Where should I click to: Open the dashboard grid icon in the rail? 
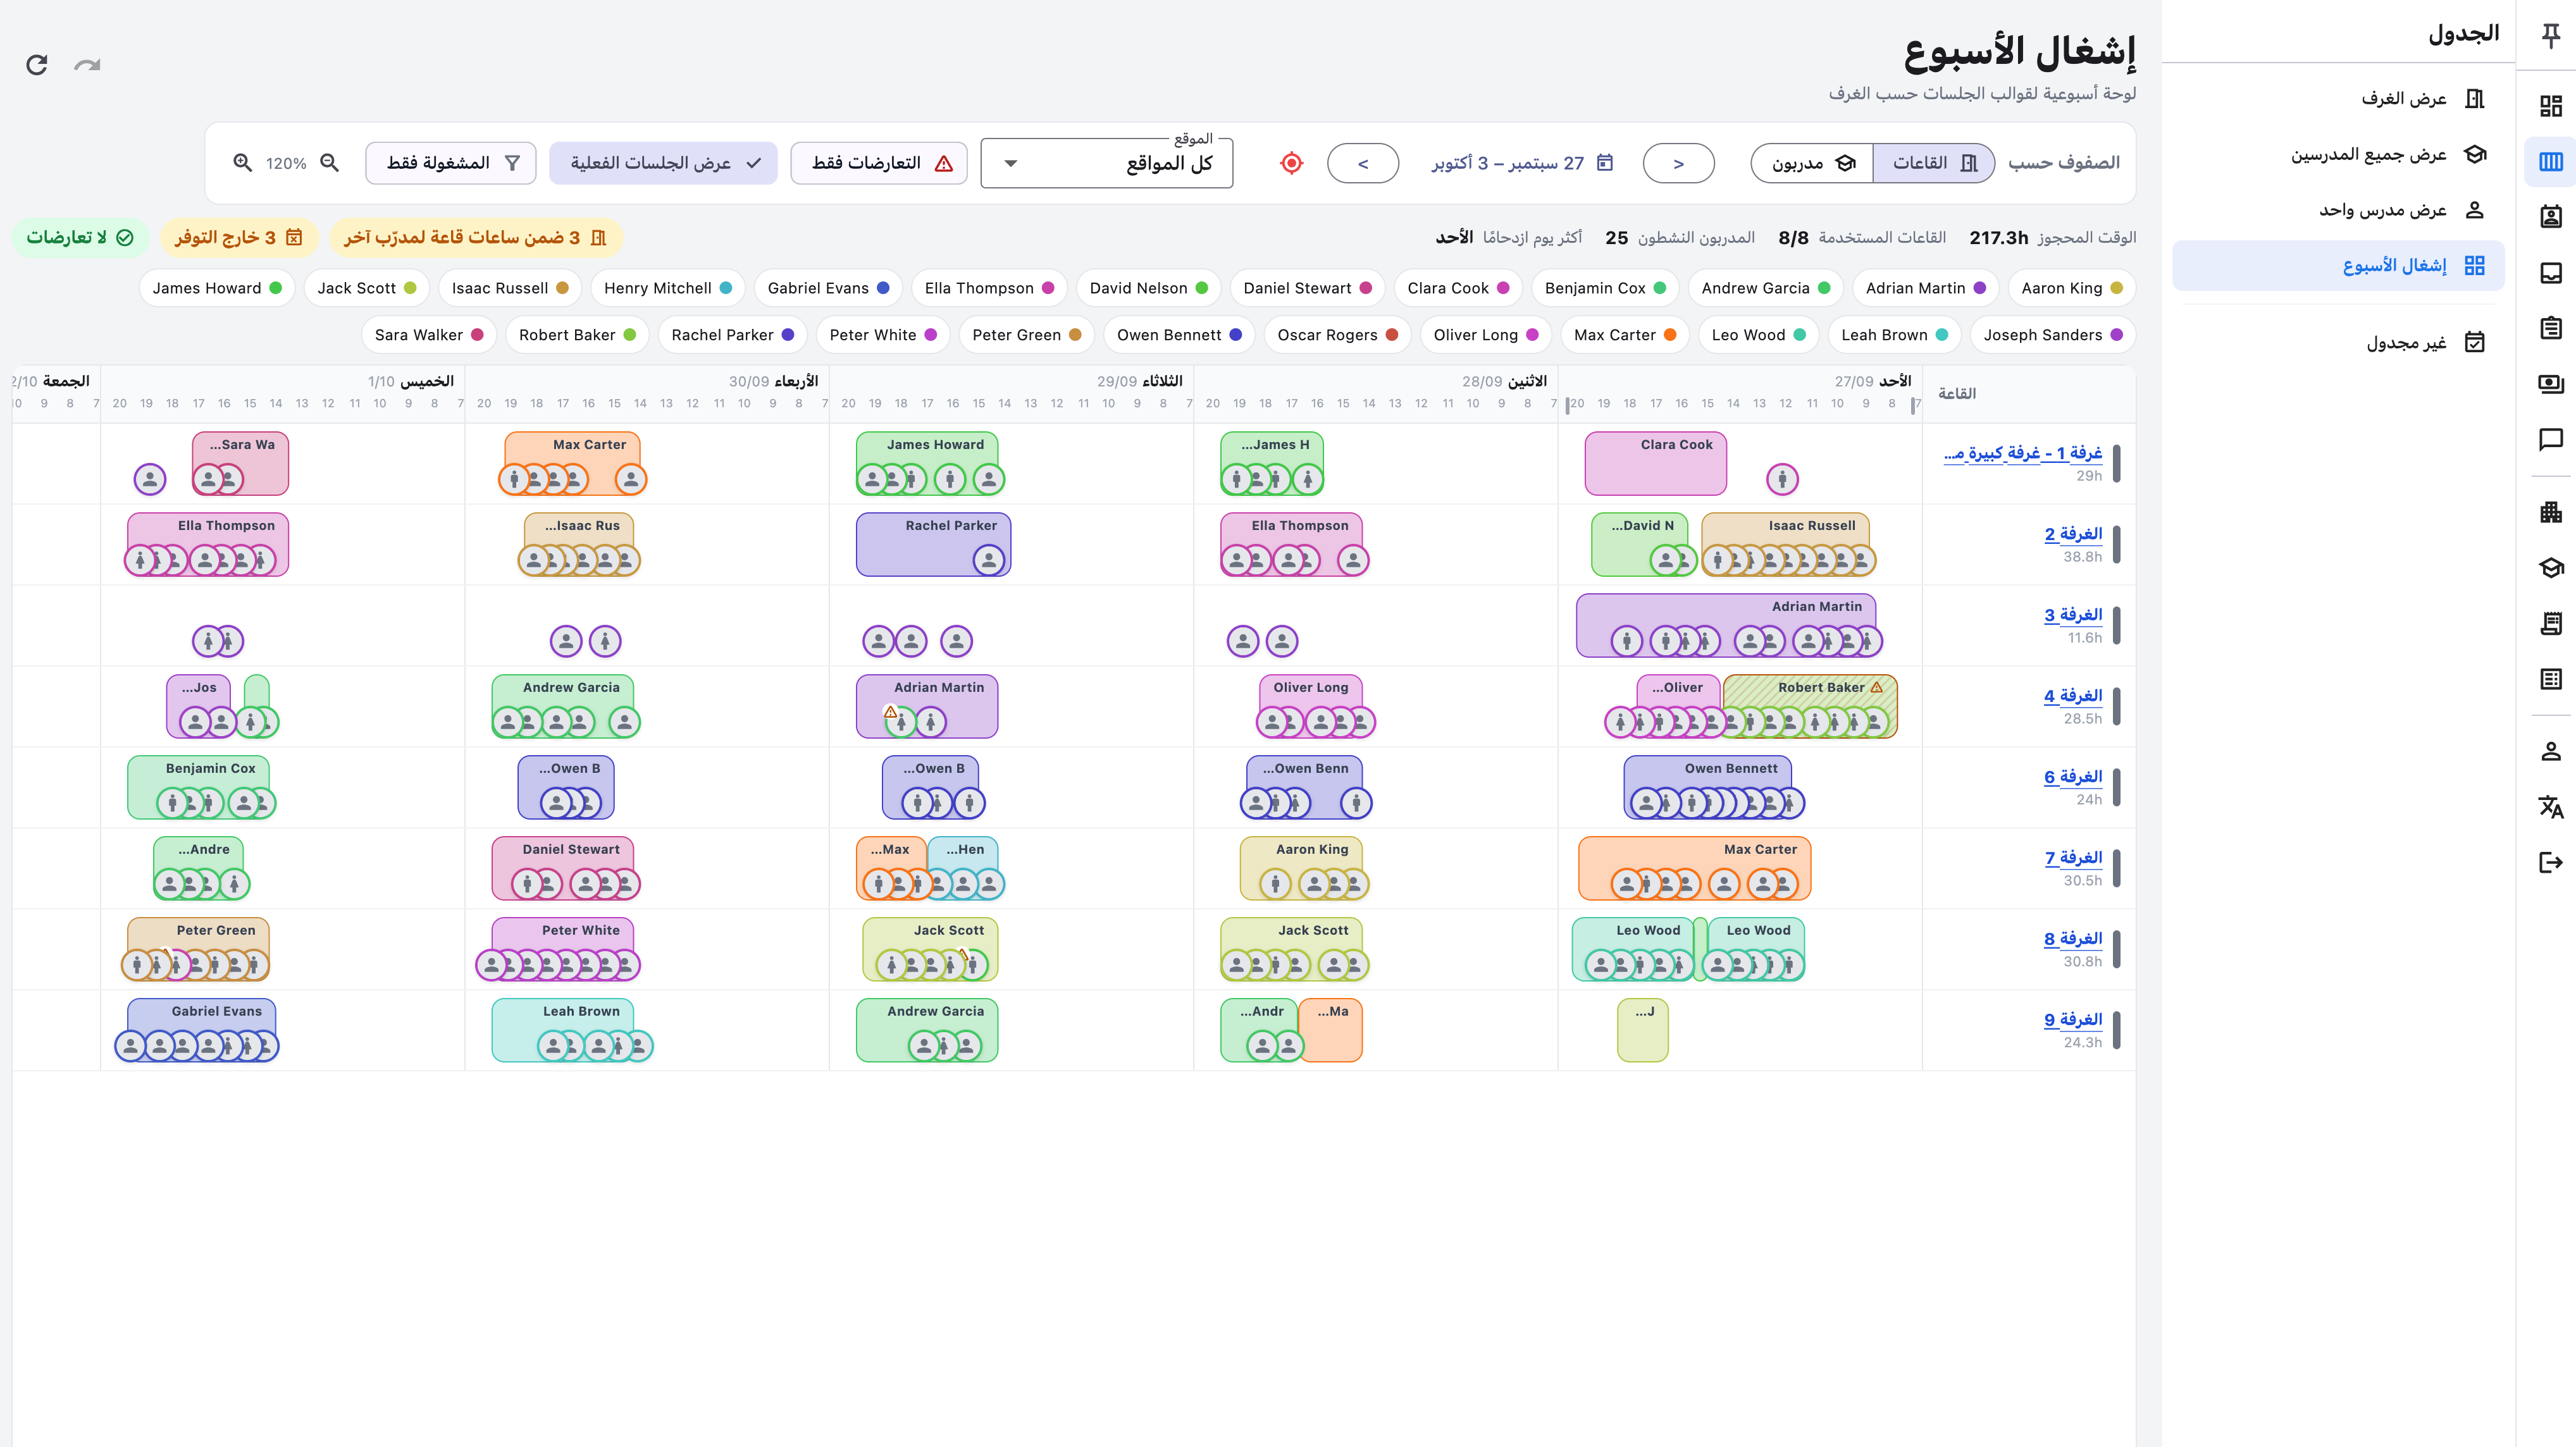[2551, 106]
